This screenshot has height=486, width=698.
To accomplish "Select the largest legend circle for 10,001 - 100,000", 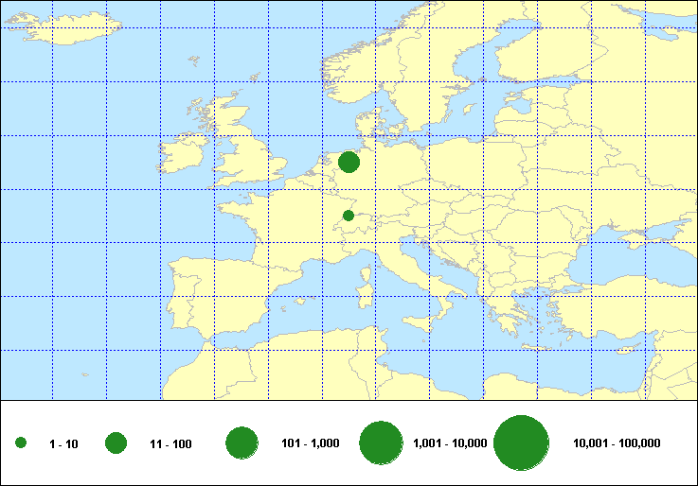I will pos(522,443).
